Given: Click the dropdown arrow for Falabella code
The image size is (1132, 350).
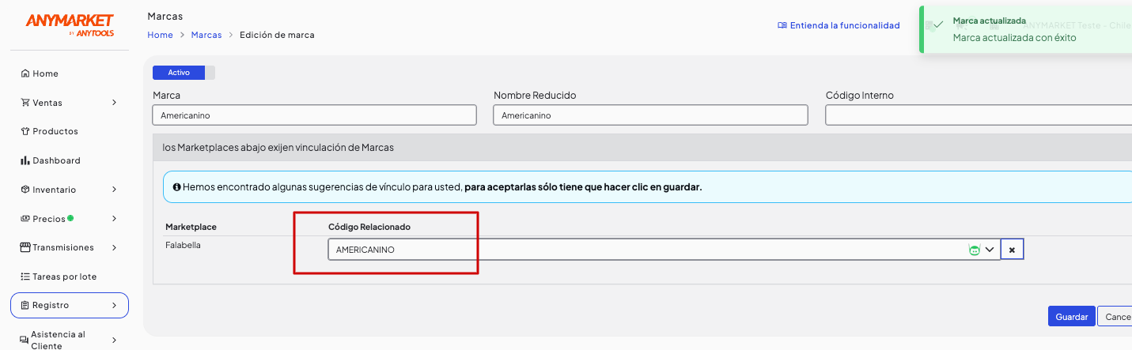Looking at the screenshot, I should [x=990, y=250].
